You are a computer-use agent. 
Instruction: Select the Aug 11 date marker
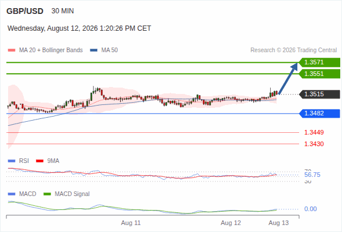tap(131, 223)
